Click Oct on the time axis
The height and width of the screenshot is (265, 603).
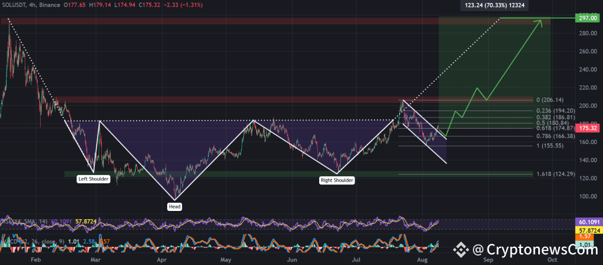[x=552, y=260]
